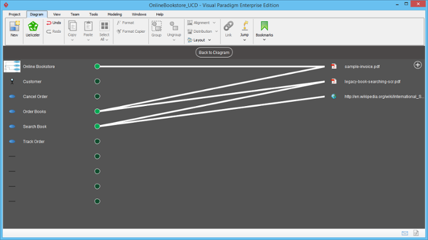
Task: Open the Layout dropdown
Action: coord(199,40)
